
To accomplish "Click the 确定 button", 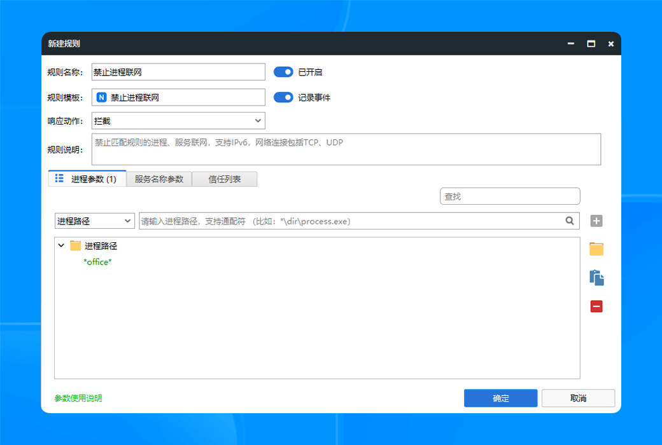I will (x=501, y=398).
